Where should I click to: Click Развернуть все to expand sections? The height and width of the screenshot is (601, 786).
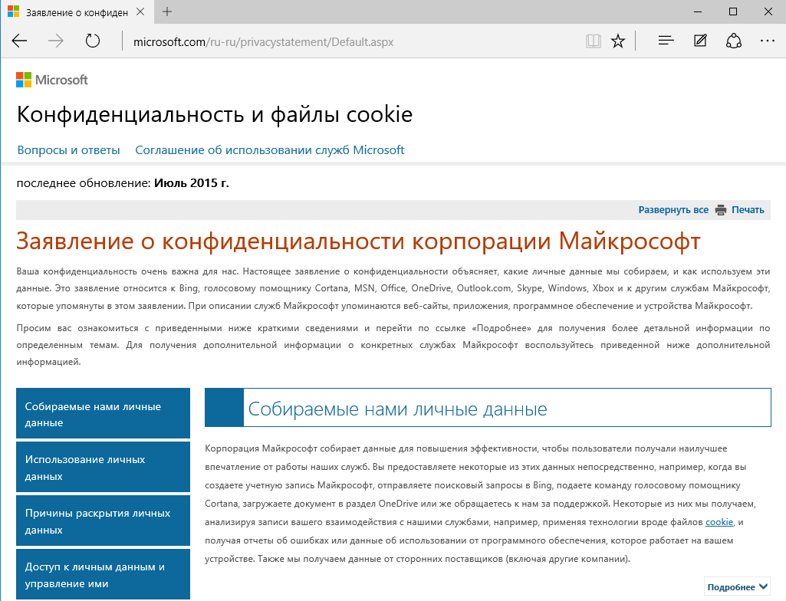(673, 210)
